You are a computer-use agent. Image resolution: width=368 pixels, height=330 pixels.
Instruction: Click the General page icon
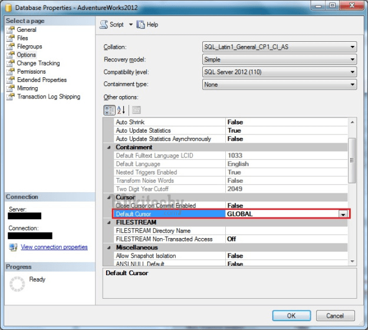point(11,30)
